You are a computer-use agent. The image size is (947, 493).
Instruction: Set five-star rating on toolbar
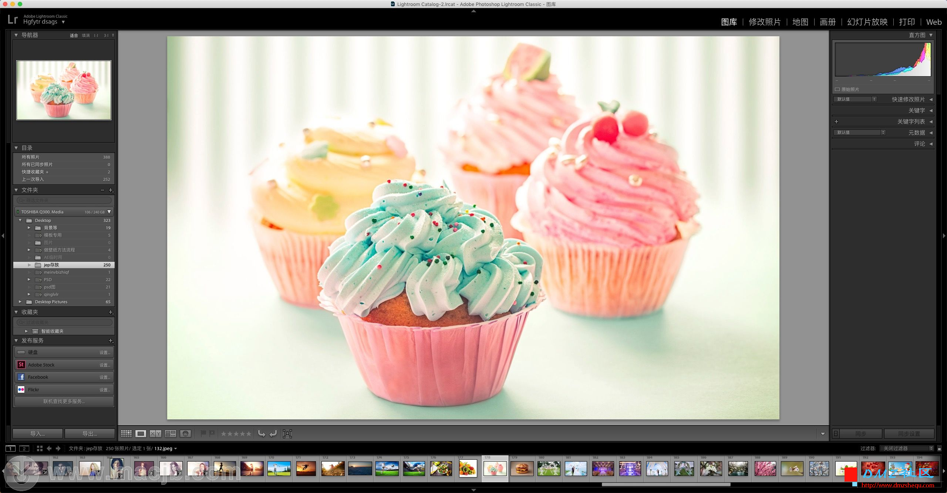click(x=249, y=434)
